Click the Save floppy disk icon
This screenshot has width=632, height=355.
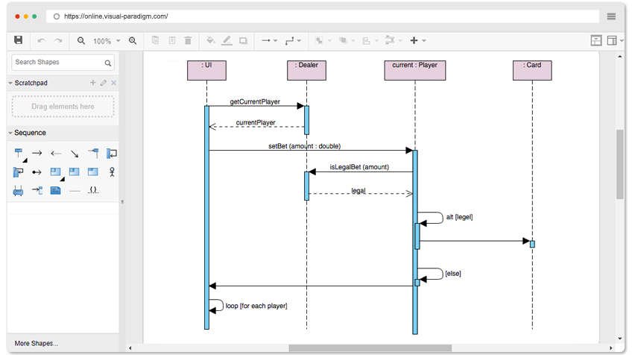tap(18, 40)
